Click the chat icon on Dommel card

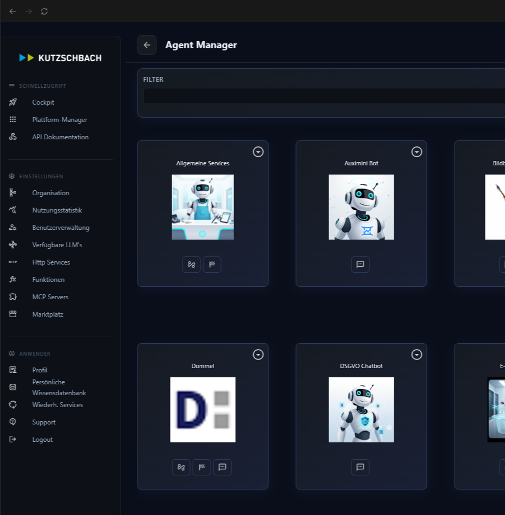223,467
